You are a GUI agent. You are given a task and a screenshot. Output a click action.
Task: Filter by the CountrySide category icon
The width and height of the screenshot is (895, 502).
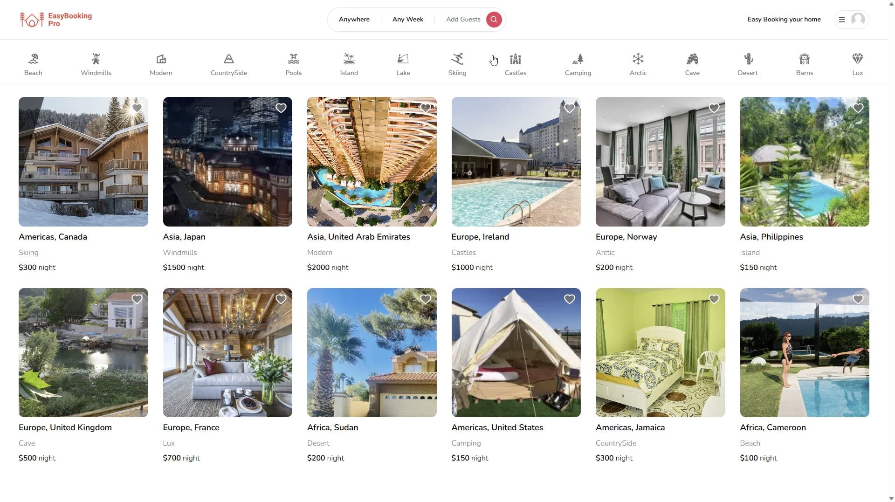(228, 59)
